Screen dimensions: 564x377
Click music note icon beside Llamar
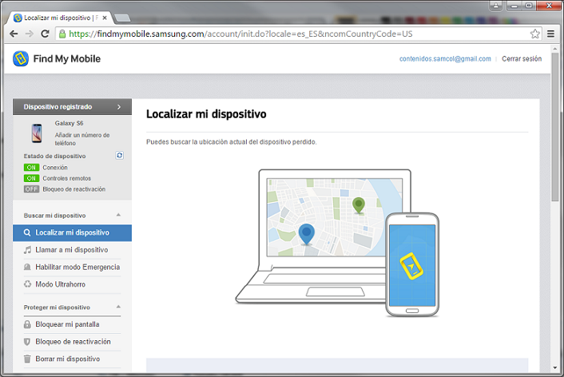[27, 250]
